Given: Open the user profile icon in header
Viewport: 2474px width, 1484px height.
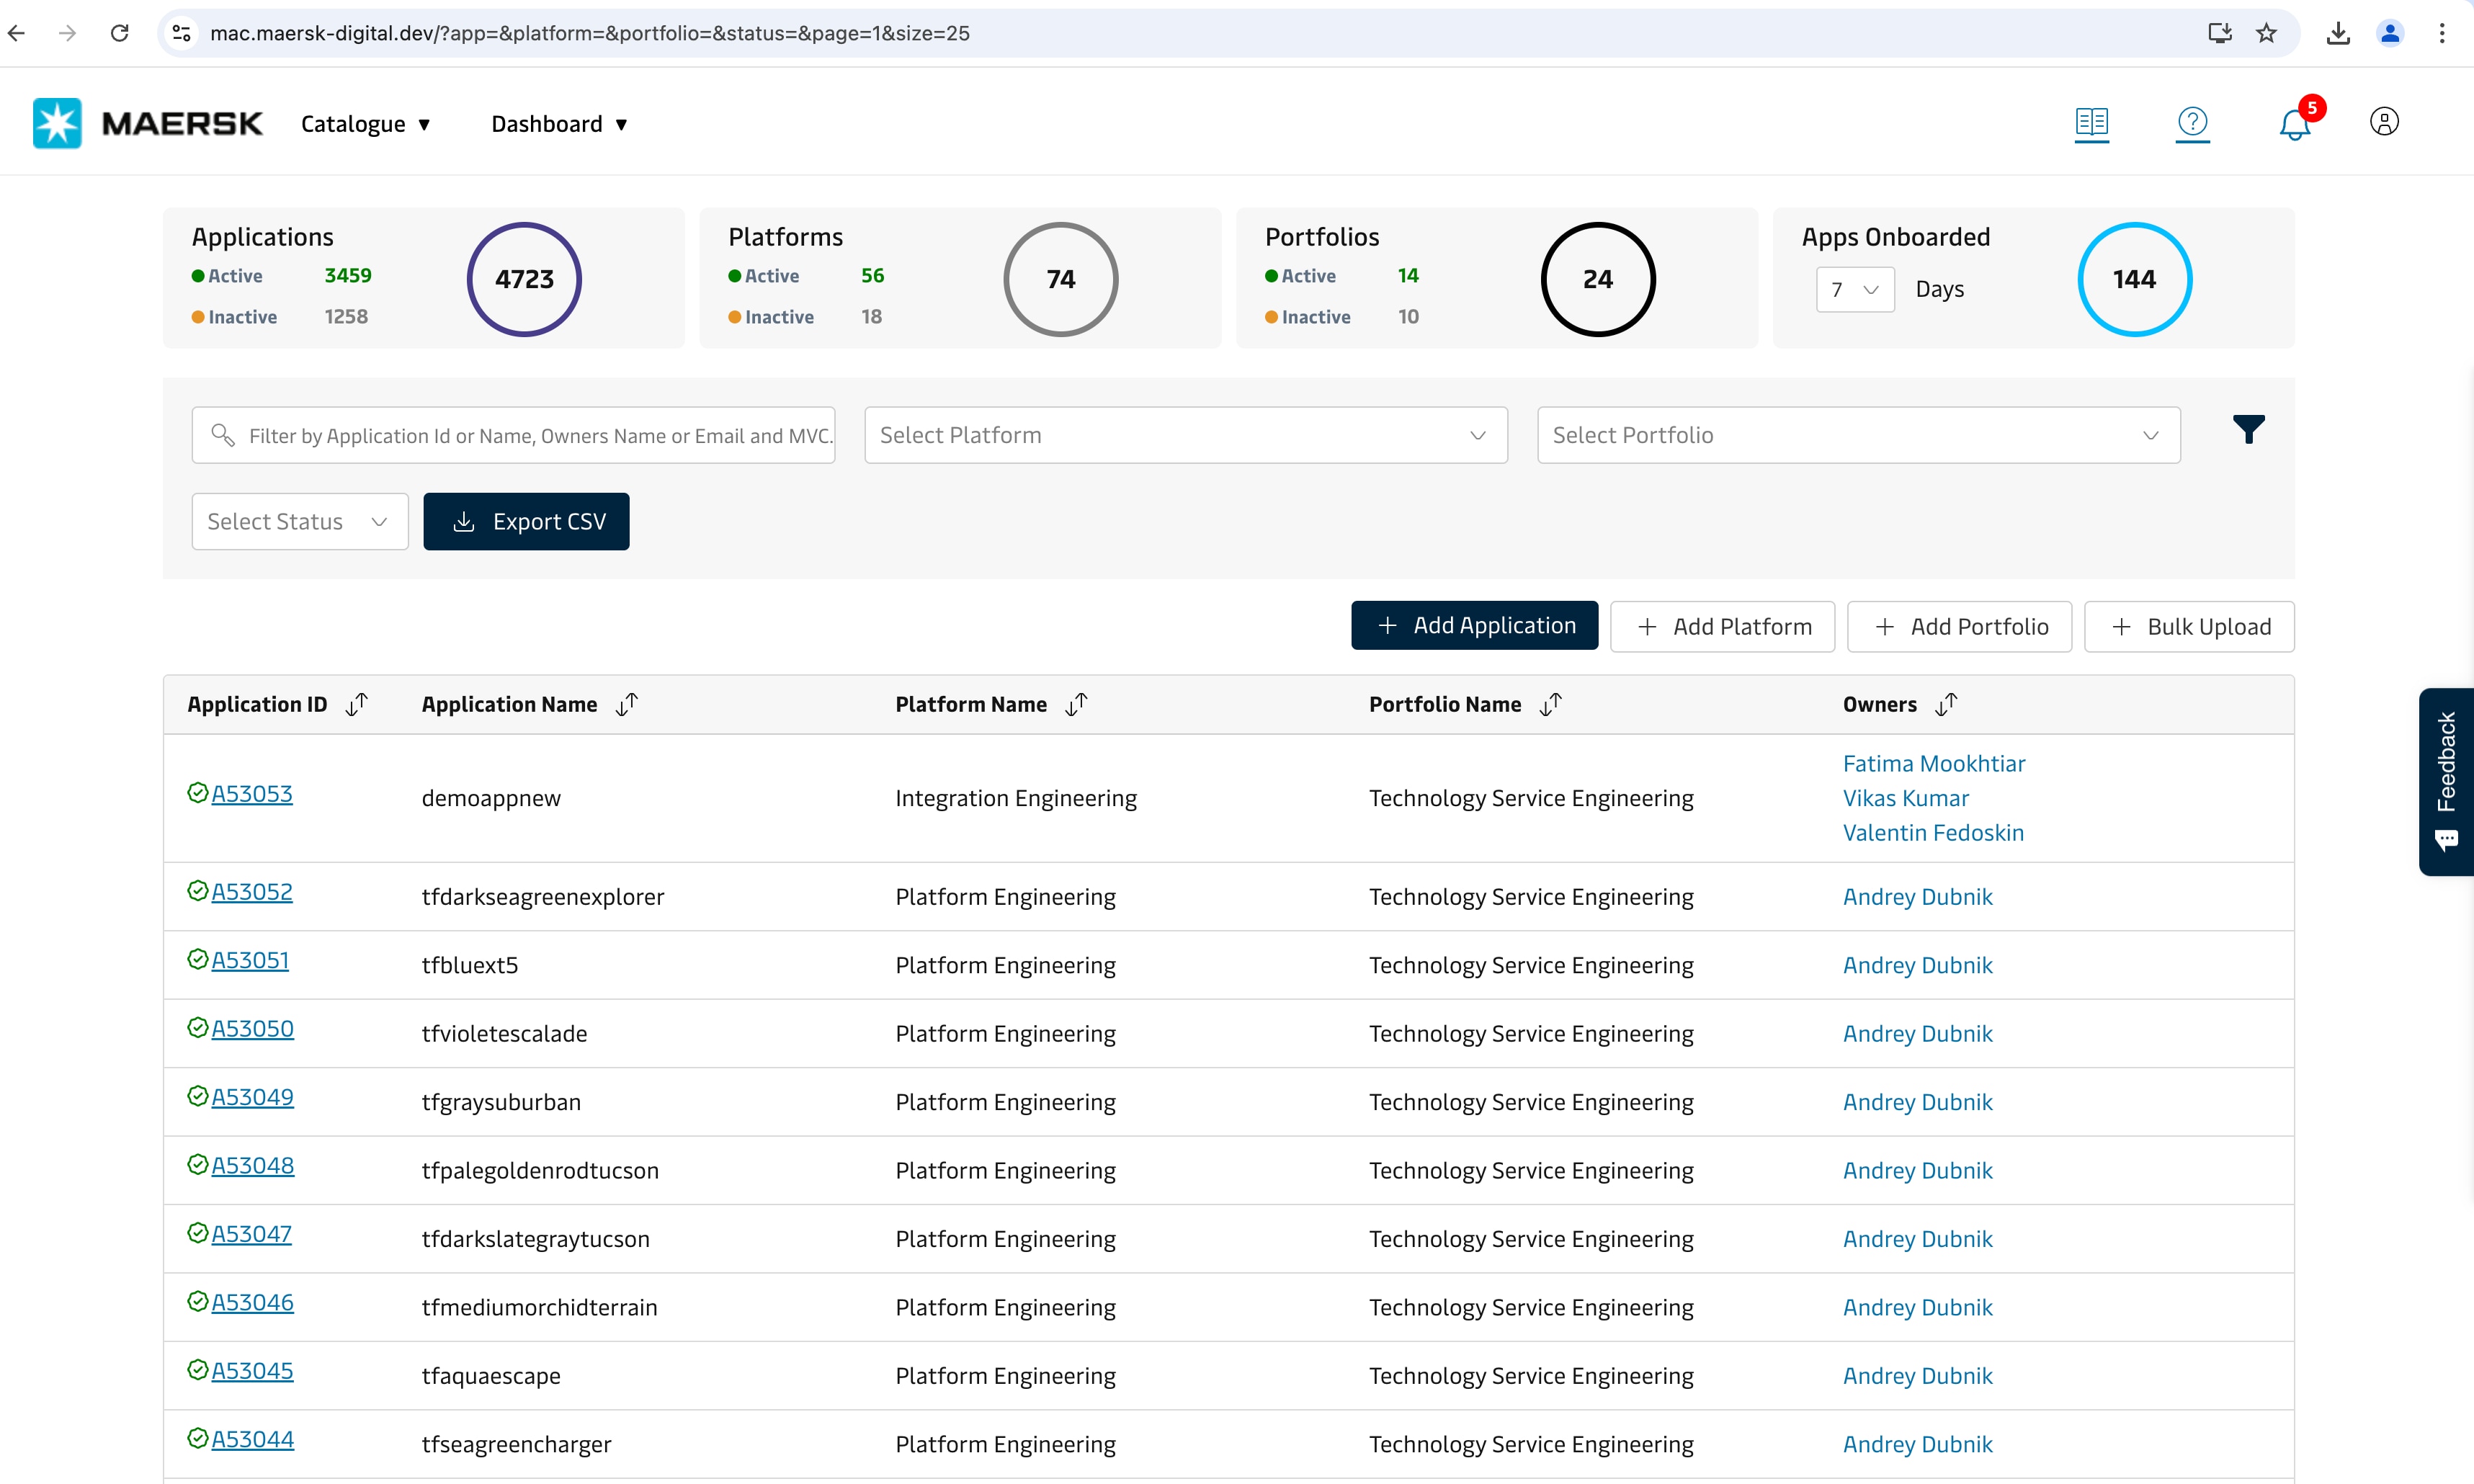Looking at the screenshot, I should pos(2384,122).
